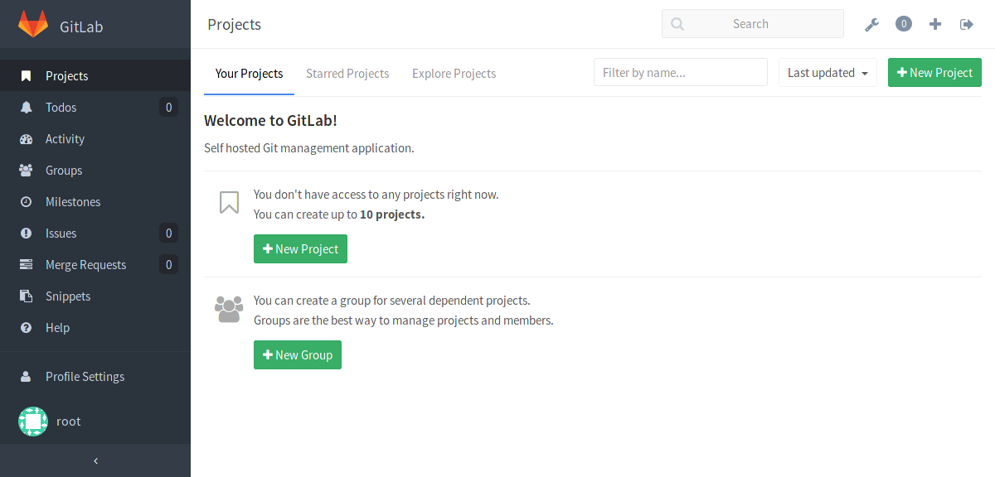The width and height of the screenshot is (995, 477).
Task: Click the green New Group button
Action: 298,354
